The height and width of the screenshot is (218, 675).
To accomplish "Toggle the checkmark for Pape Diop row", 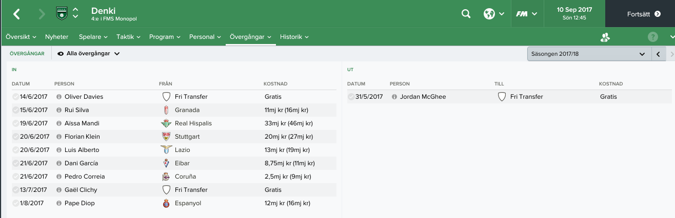I will (x=16, y=203).
